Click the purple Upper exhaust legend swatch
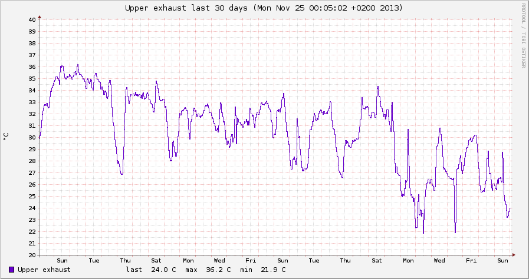 tap(11, 270)
